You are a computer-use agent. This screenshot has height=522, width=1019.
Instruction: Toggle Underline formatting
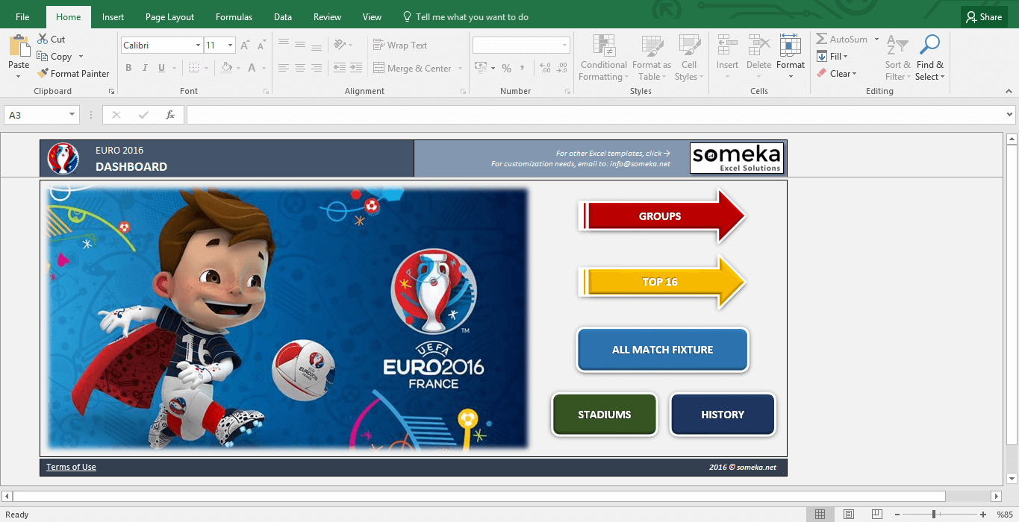tap(161, 68)
